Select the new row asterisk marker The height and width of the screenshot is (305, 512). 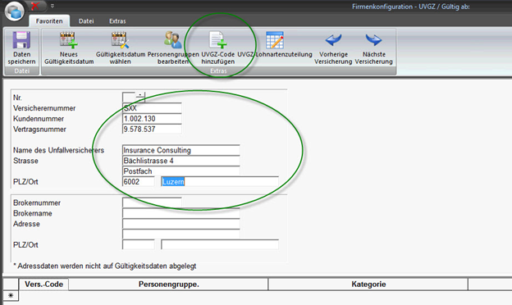[11, 295]
